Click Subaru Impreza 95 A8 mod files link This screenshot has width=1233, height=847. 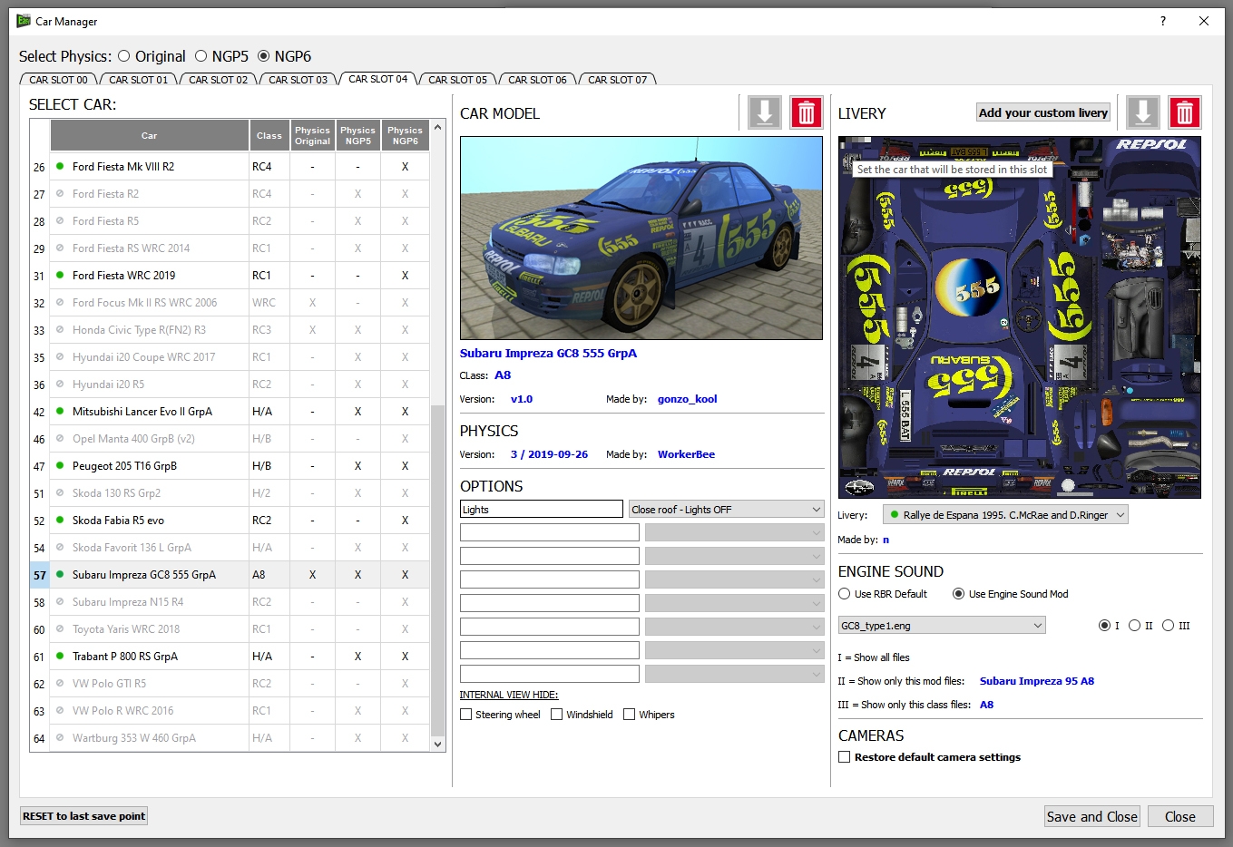tap(1036, 681)
